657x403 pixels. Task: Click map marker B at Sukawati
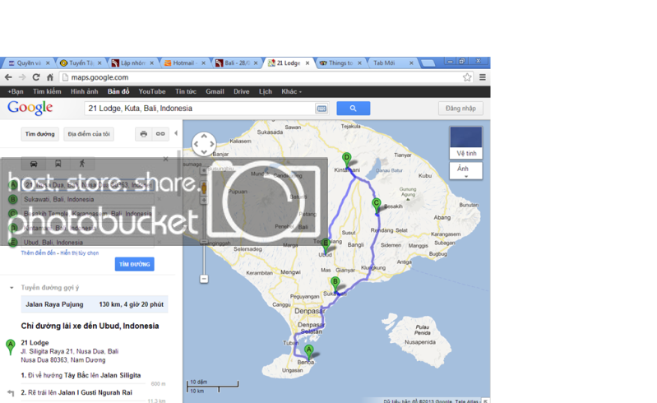[x=335, y=284]
